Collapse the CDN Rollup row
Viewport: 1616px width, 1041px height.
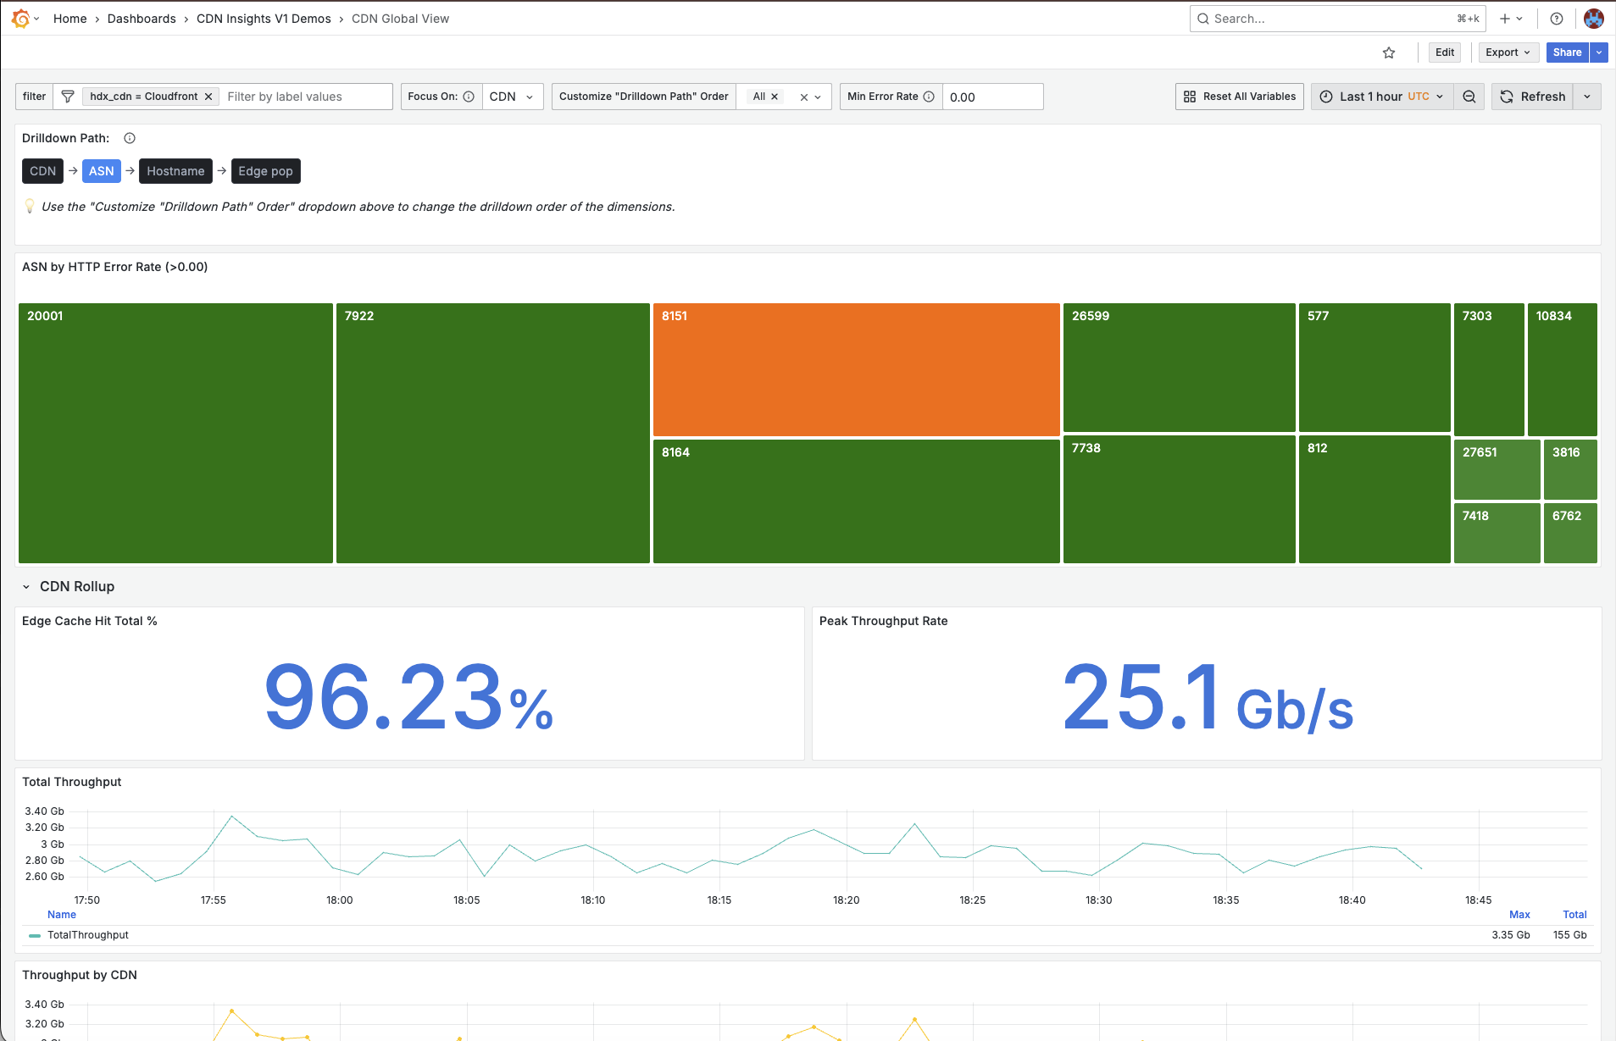coord(26,586)
